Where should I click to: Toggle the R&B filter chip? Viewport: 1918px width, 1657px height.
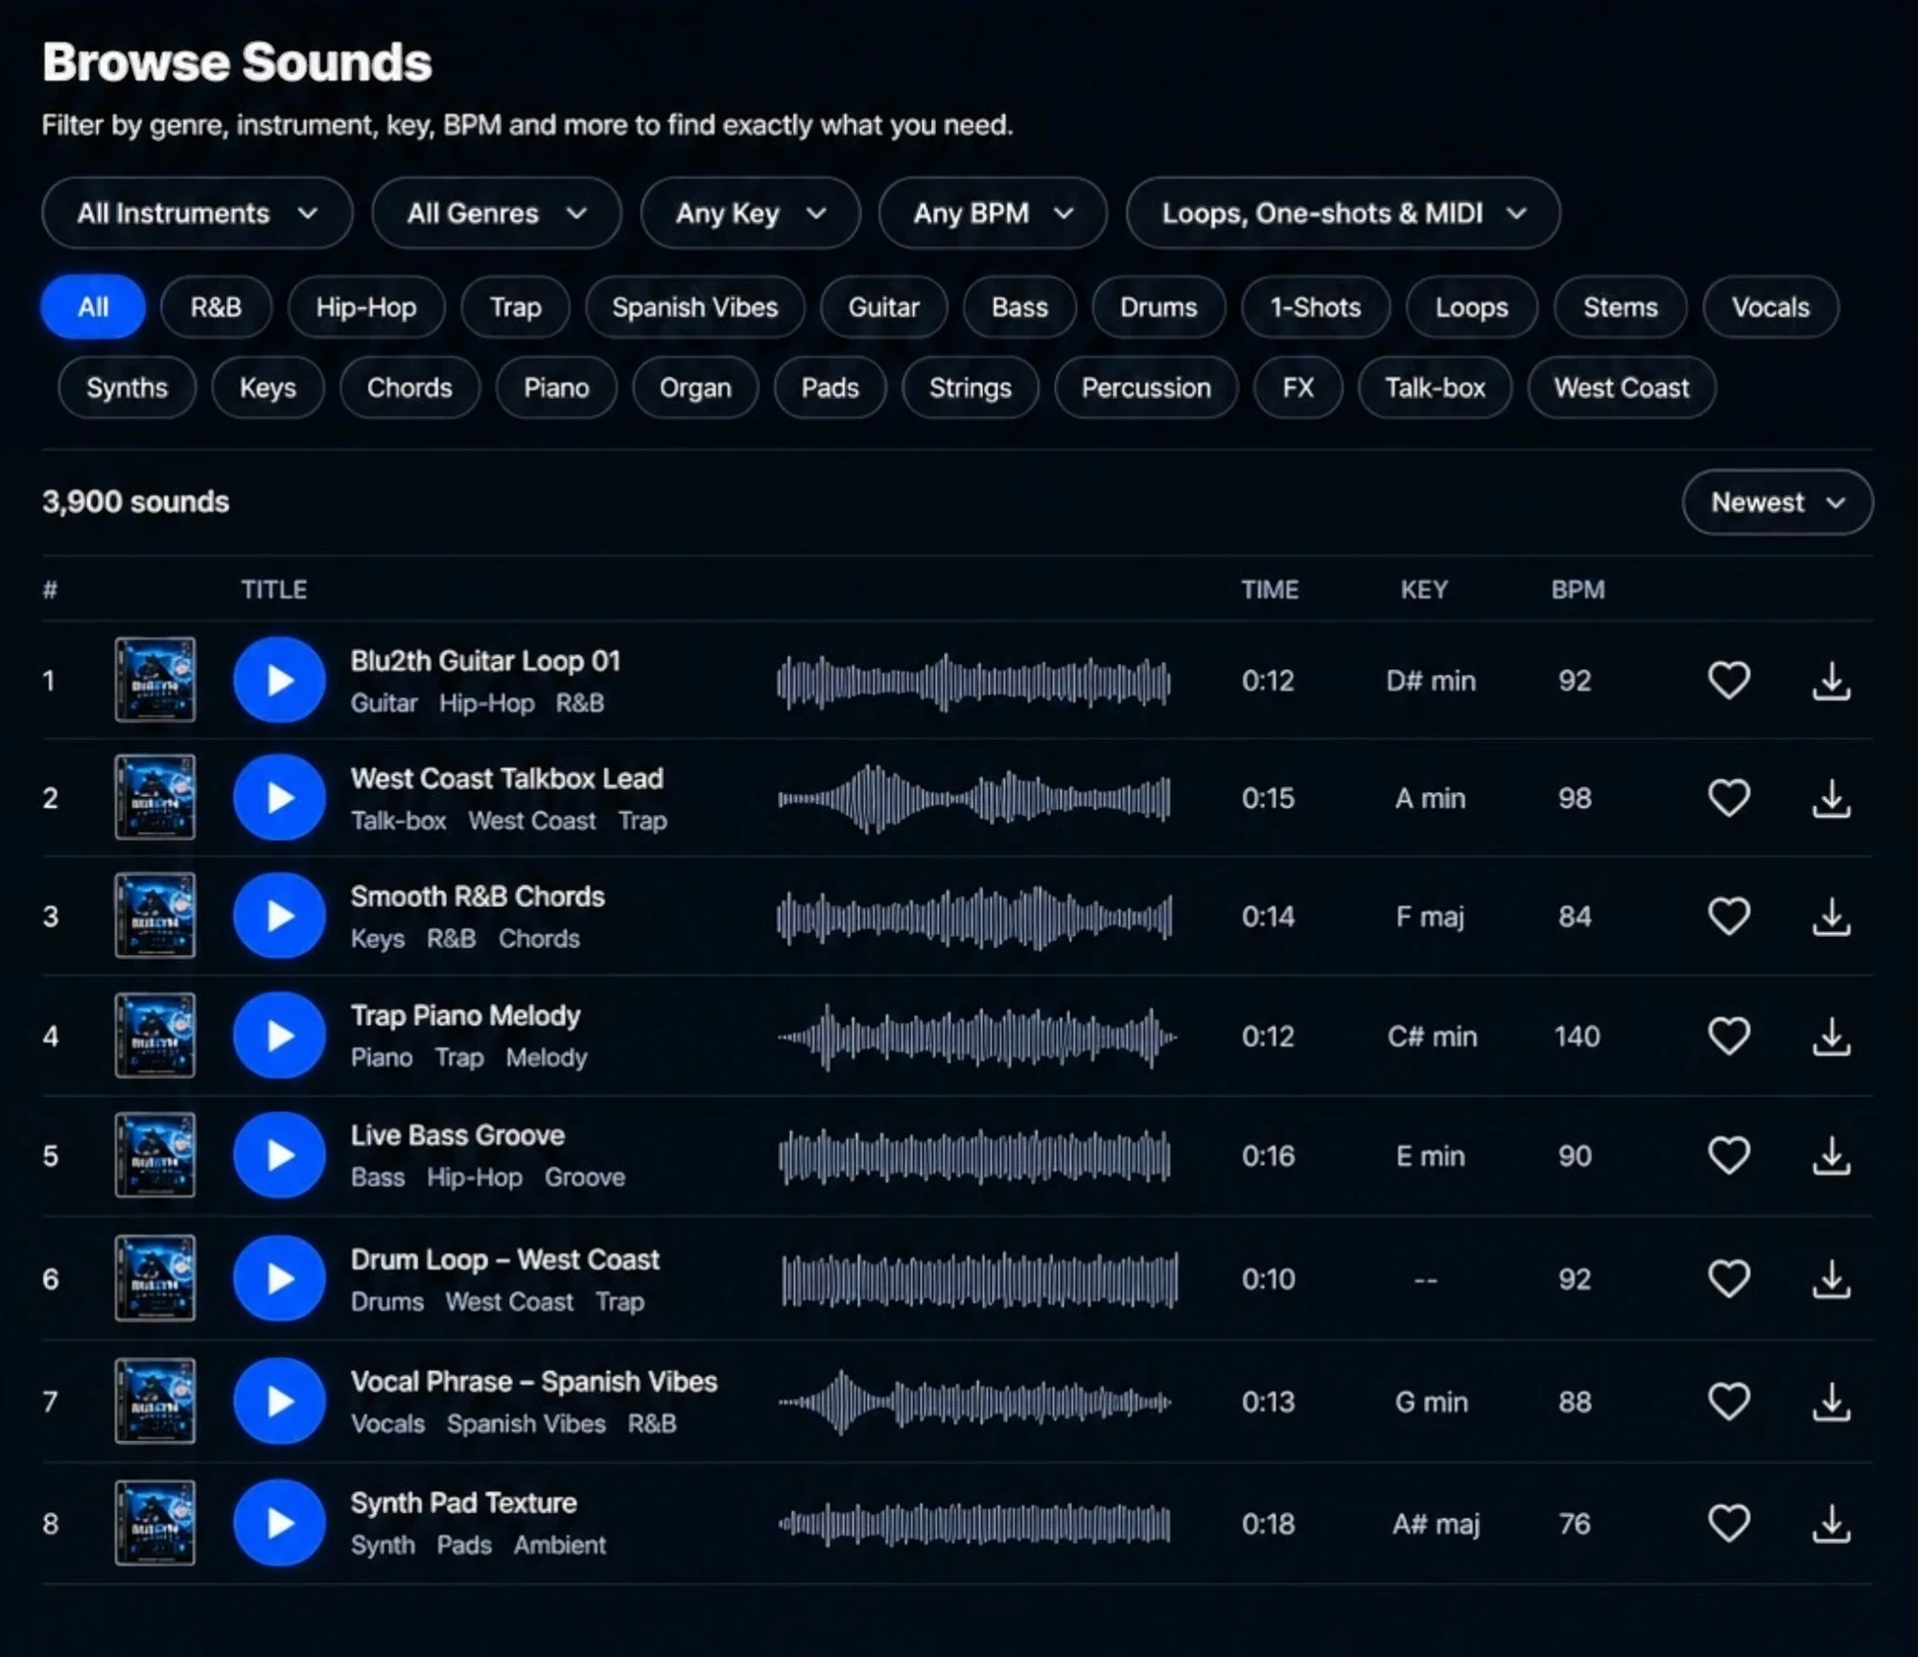point(216,307)
